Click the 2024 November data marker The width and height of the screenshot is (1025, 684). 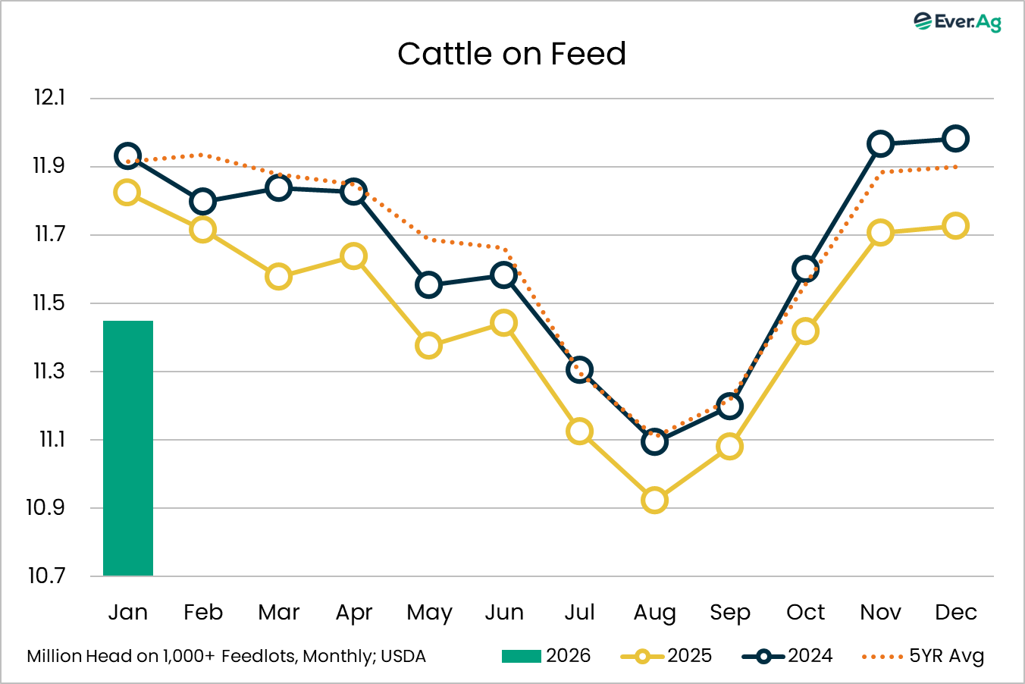click(880, 144)
